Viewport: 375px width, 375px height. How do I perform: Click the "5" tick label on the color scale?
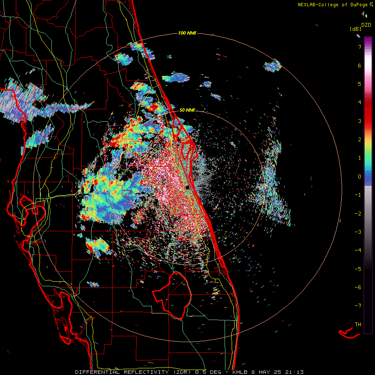tap(360, 84)
